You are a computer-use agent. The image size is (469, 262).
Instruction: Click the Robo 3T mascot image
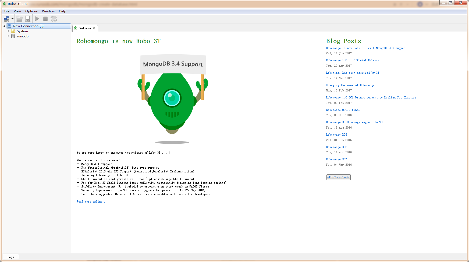(173, 99)
